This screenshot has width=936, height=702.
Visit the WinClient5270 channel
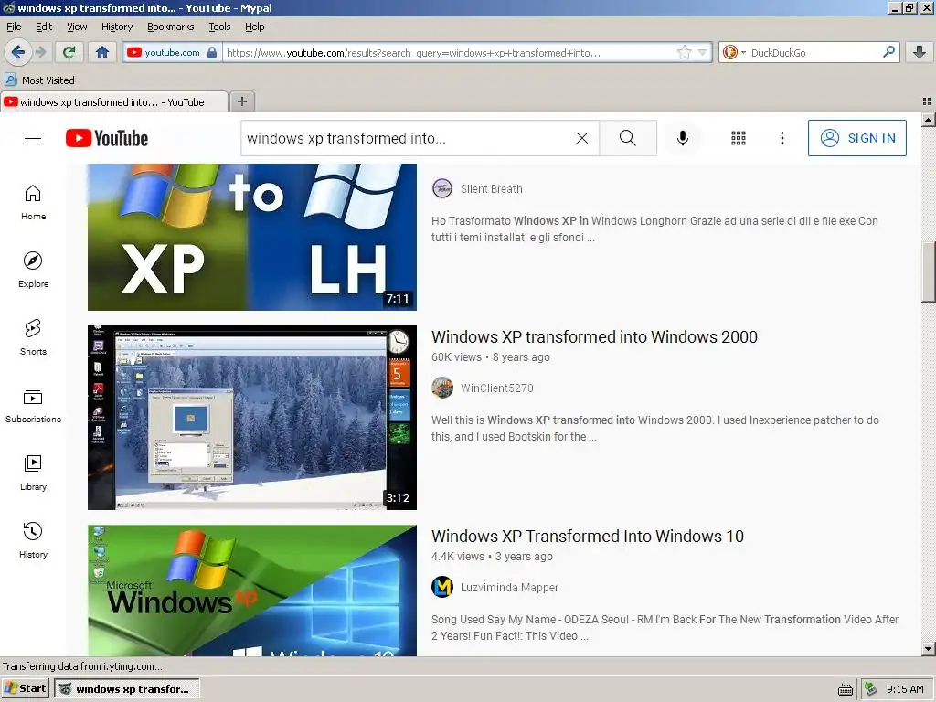tap(496, 388)
